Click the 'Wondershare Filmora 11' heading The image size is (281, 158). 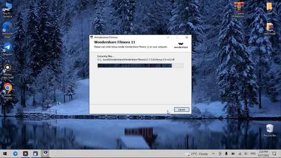(x=115, y=42)
